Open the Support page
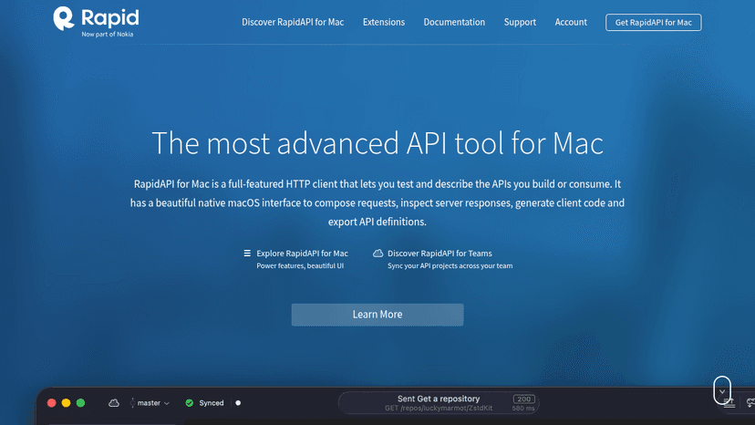The width and height of the screenshot is (755, 425). pos(520,22)
